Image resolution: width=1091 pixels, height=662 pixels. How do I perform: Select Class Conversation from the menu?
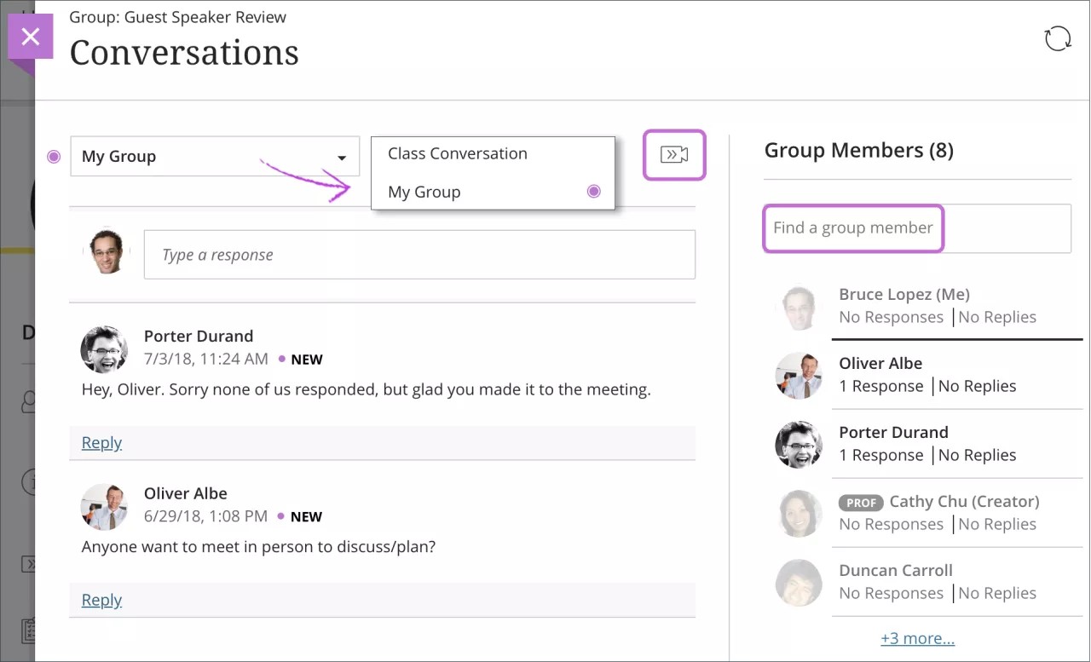[x=457, y=153]
